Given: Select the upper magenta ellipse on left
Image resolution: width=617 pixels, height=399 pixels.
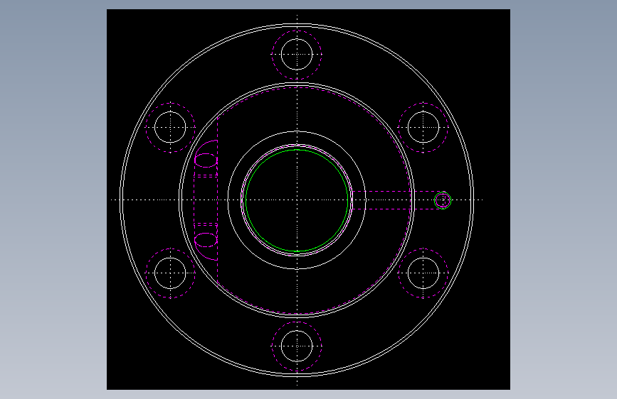Looking at the screenshot, I should point(206,160).
